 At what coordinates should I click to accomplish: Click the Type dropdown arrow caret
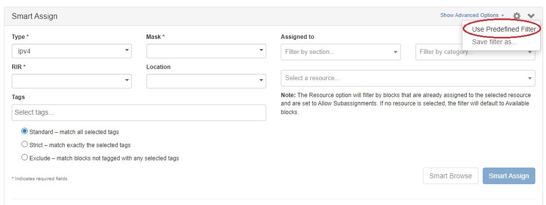pyautogui.click(x=127, y=51)
